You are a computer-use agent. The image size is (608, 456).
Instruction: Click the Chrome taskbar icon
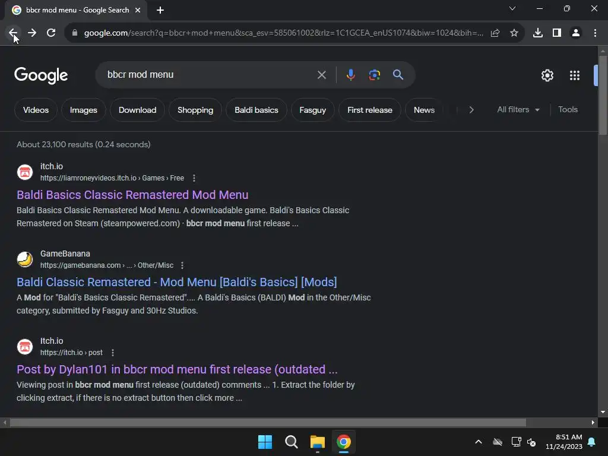pos(344,442)
